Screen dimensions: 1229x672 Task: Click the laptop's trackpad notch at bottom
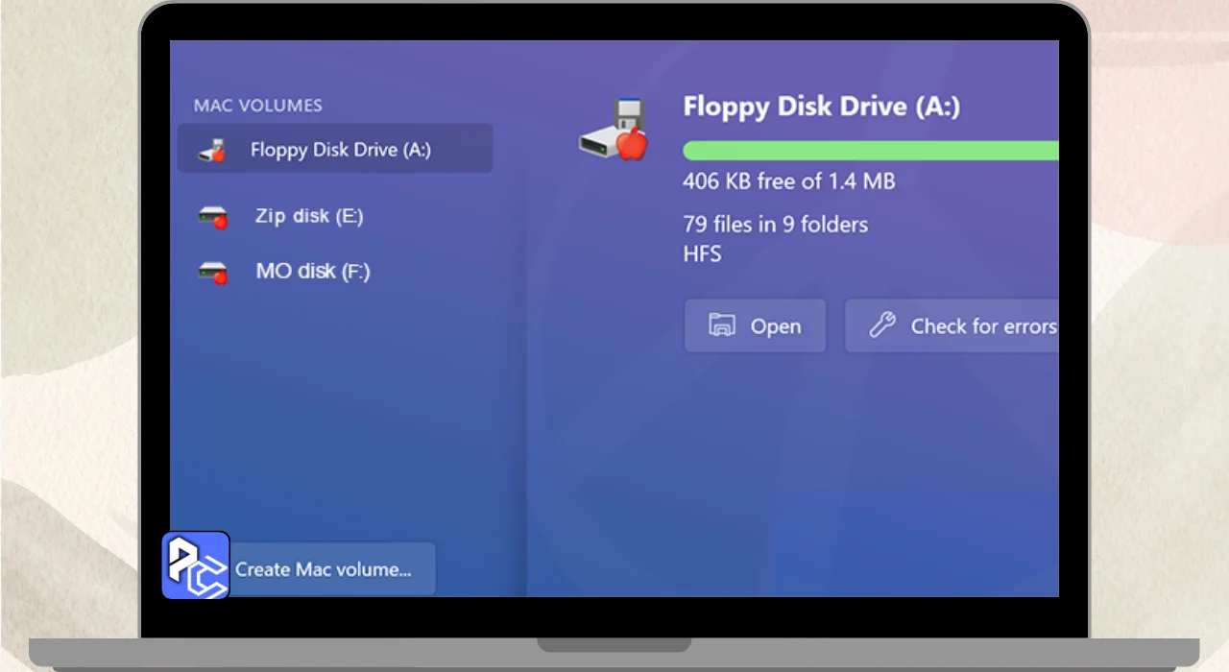click(614, 644)
